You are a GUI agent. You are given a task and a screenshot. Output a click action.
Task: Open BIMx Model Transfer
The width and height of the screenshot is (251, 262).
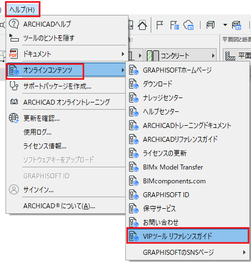coord(187,167)
